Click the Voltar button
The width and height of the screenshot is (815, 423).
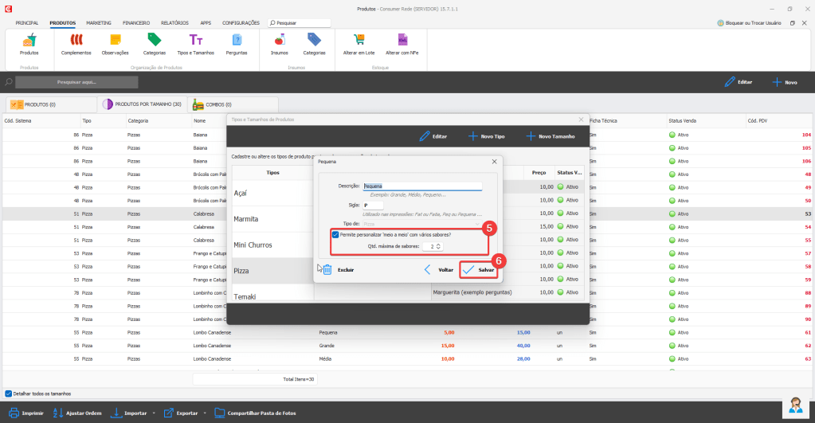click(439, 270)
